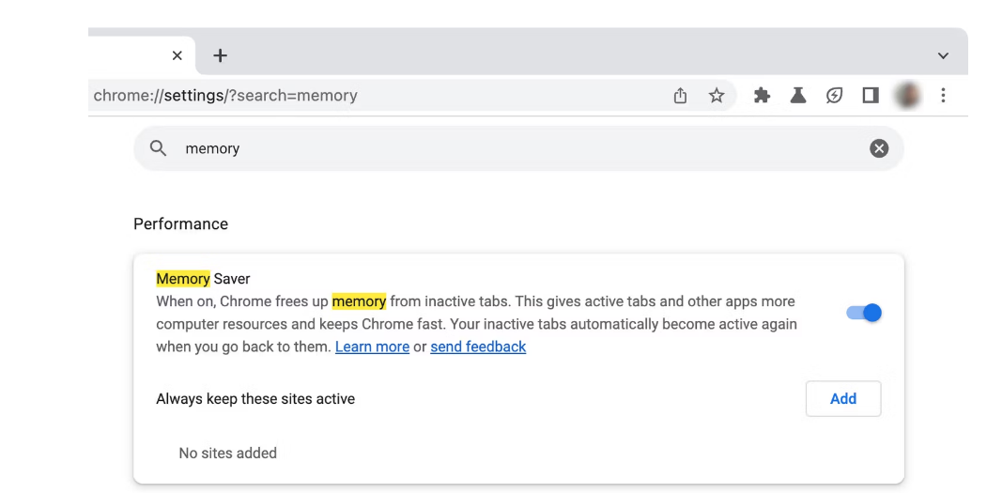This screenshot has width=987, height=493.
Task: Toggle the side panel icon
Action: point(871,96)
